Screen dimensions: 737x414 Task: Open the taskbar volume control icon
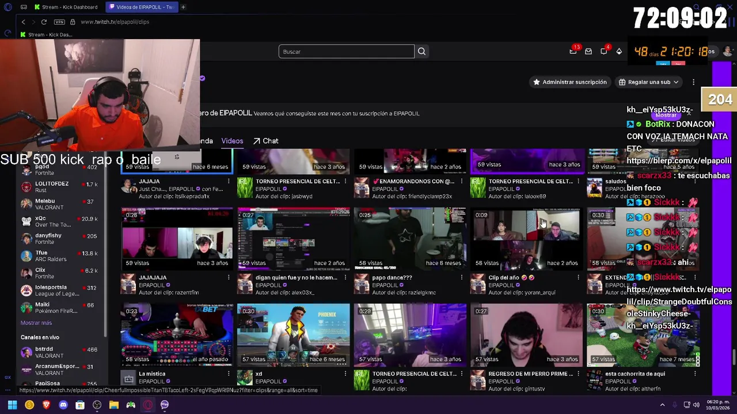click(696, 405)
